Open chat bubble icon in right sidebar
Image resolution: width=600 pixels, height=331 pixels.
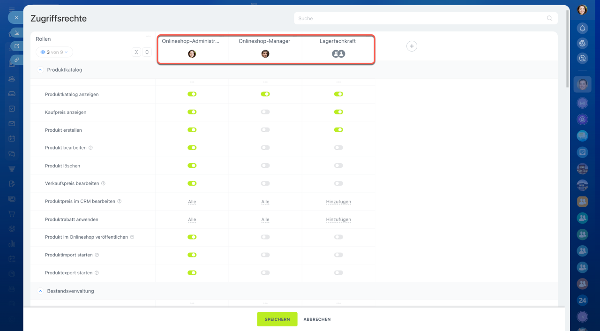pos(582,136)
